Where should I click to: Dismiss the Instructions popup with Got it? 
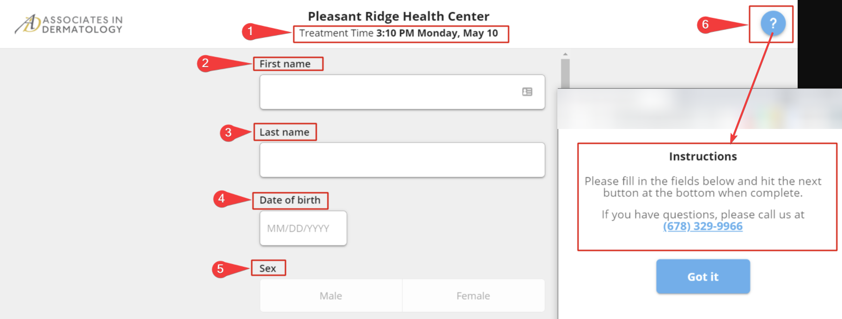pyautogui.click(x=703, y=276)
